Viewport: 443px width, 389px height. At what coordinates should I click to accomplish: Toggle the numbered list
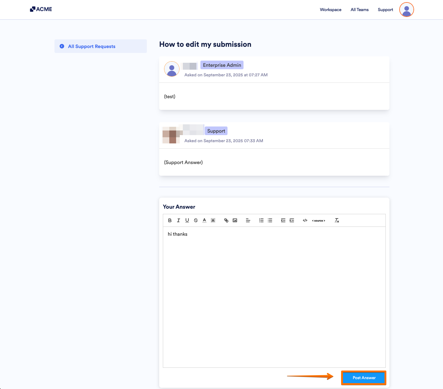pos(261,220)
